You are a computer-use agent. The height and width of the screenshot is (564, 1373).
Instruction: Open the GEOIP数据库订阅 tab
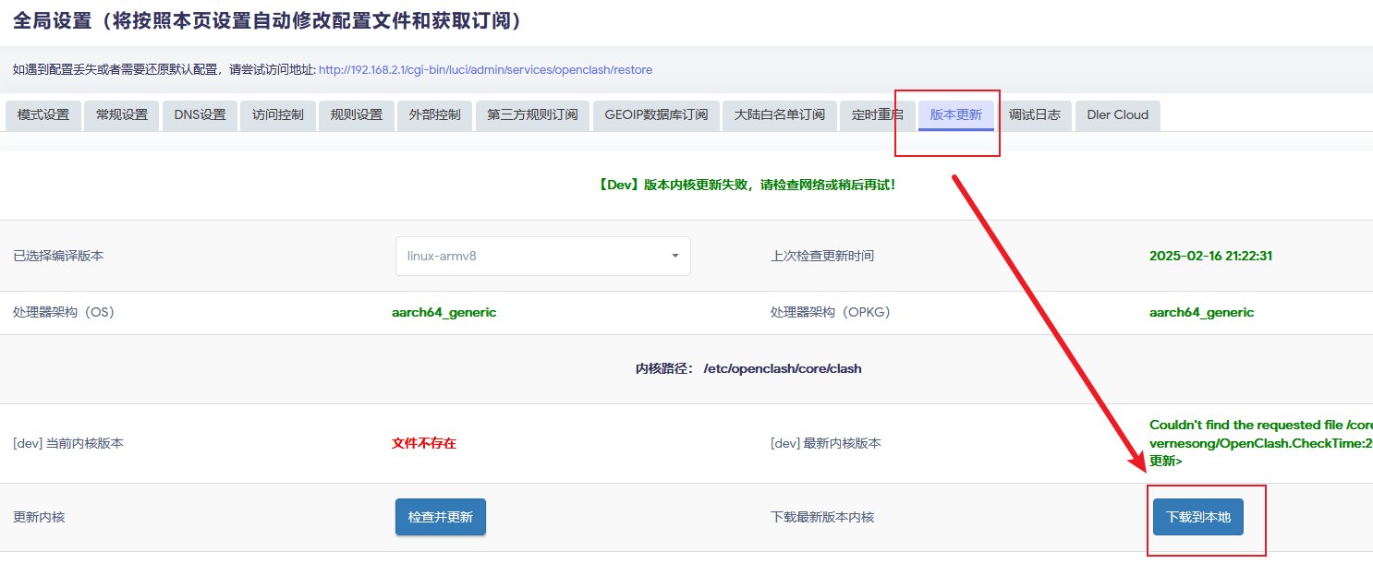pos(656,115)
